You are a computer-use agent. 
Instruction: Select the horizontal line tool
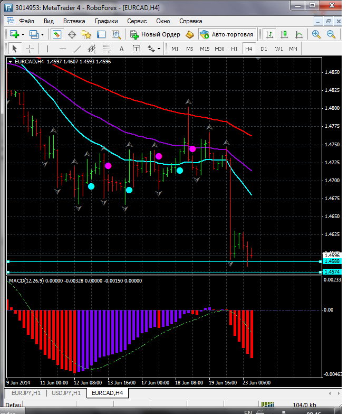pyautogui.click(x=62, y=49)
